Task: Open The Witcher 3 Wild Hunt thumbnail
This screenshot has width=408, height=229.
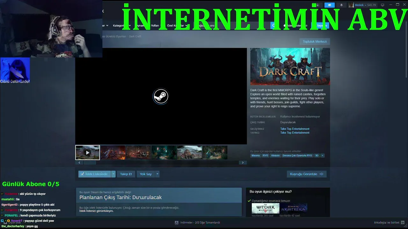Action: pyautogui.click(x=266, y=209)
